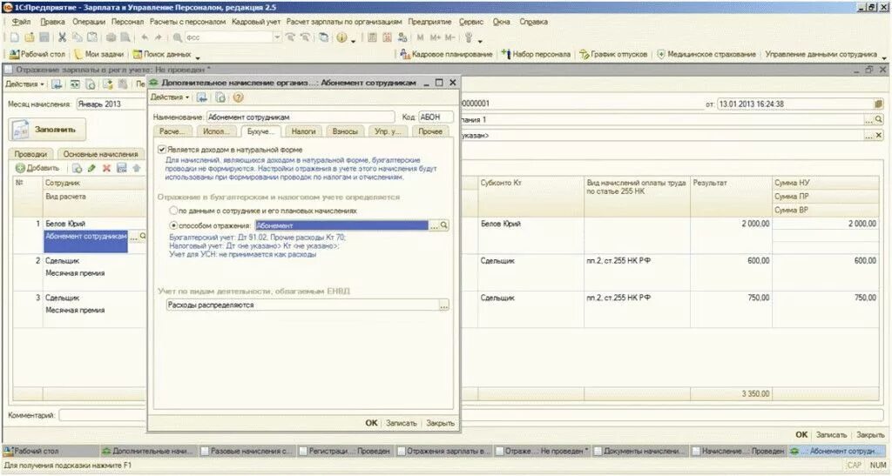Click the Код field containing АБОН
Image resolution: width=892 pixels, height=476 pixels.
click(436, 117)
